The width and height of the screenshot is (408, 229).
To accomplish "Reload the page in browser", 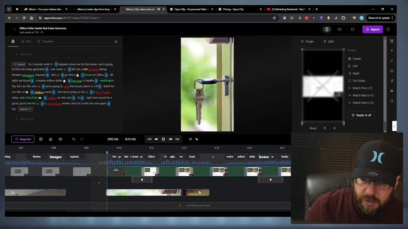I will (24, 18).
